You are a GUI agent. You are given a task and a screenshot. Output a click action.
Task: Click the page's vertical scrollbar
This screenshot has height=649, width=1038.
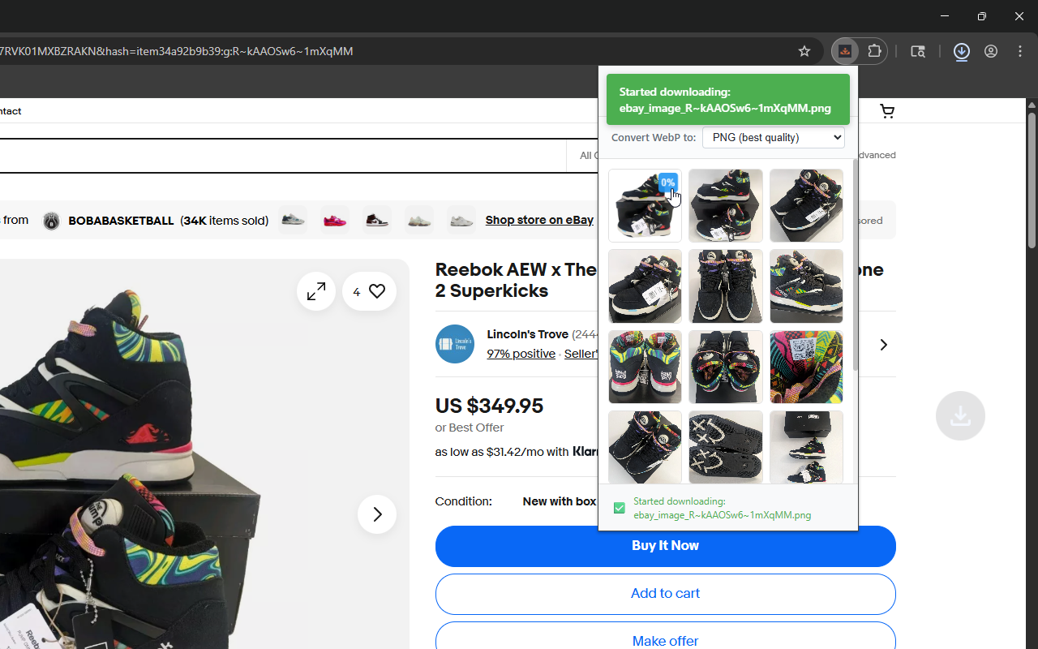point(1032,180)
